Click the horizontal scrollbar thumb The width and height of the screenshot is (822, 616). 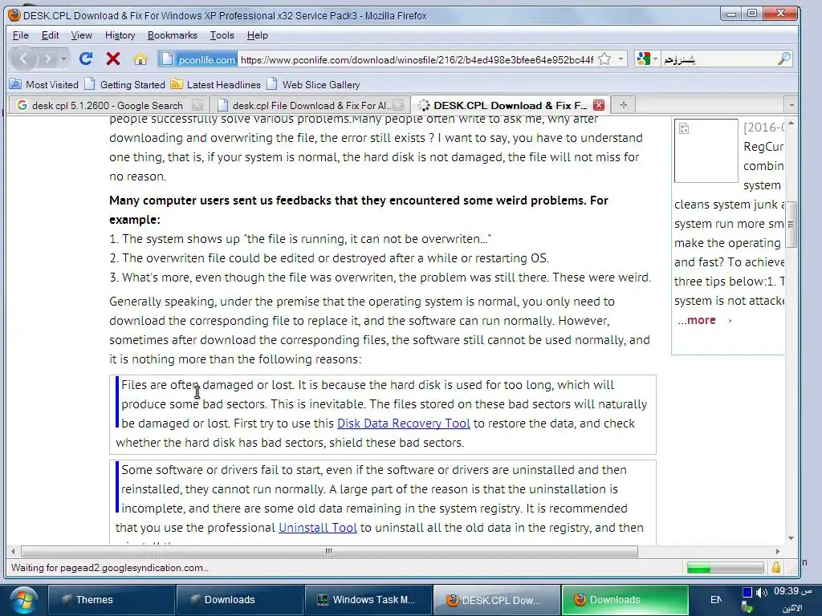329,551
